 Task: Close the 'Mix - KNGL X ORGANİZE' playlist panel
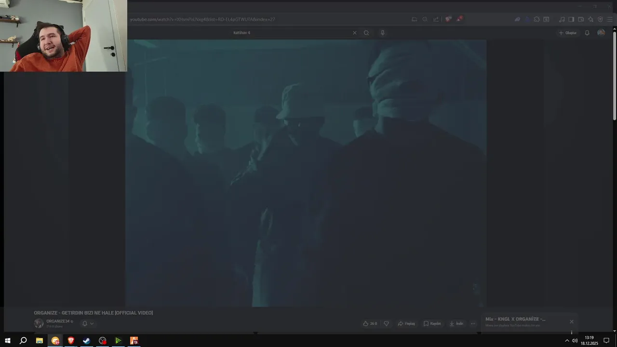tap(572, 321)
